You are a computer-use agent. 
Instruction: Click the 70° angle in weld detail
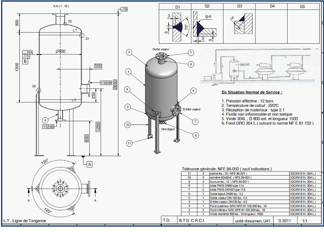(x=186, y=27)
